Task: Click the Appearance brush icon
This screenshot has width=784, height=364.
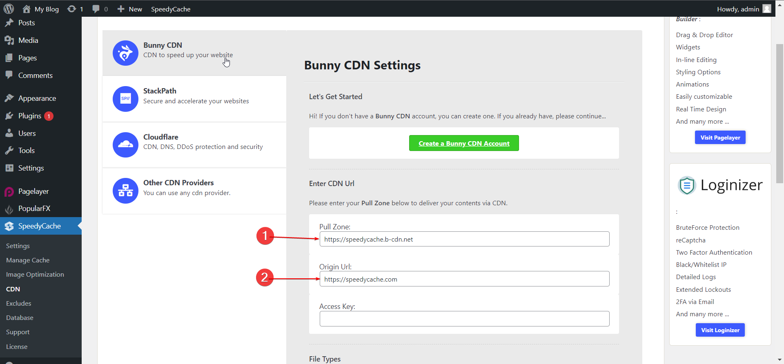Action: (9, 98)
